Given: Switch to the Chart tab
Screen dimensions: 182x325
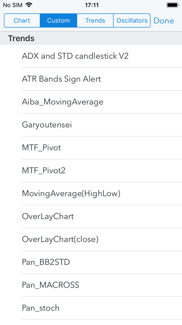Looking at the screenshot, I should [x=22, y=21].
